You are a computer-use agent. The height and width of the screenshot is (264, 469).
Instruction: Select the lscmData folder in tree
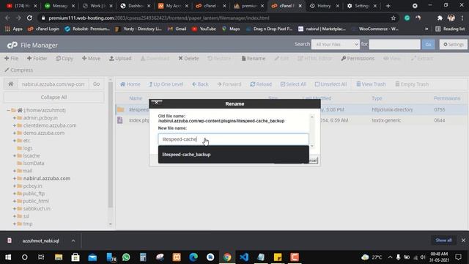(x=34, y=163)
